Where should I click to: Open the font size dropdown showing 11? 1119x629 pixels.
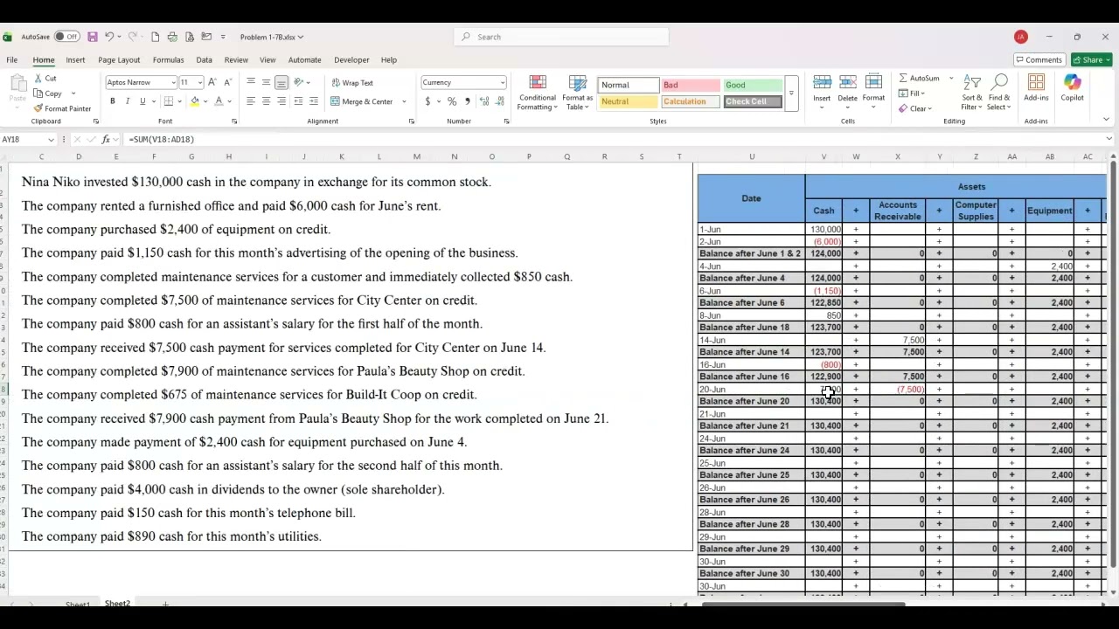point(199,82)
